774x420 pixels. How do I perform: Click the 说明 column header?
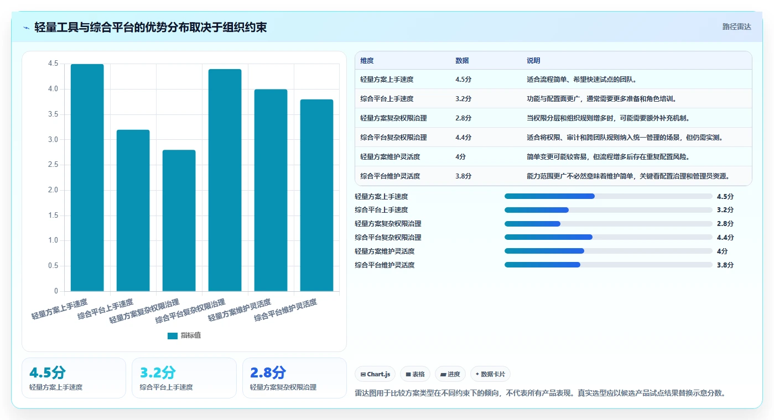tap(533, 61)
